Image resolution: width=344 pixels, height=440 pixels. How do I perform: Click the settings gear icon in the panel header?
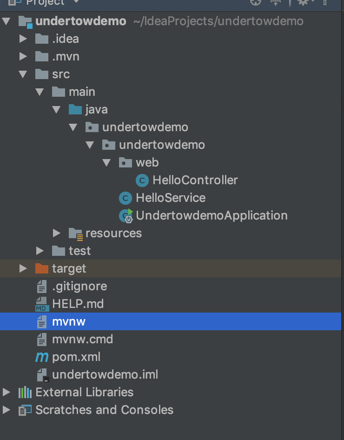pos(303,2)
